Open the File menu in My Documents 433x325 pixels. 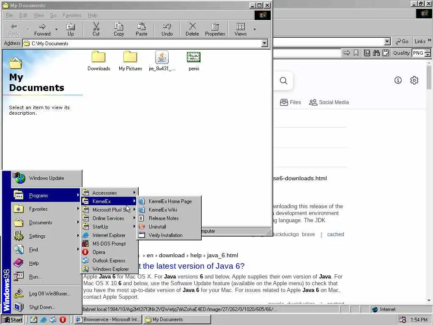click(9, 15)
